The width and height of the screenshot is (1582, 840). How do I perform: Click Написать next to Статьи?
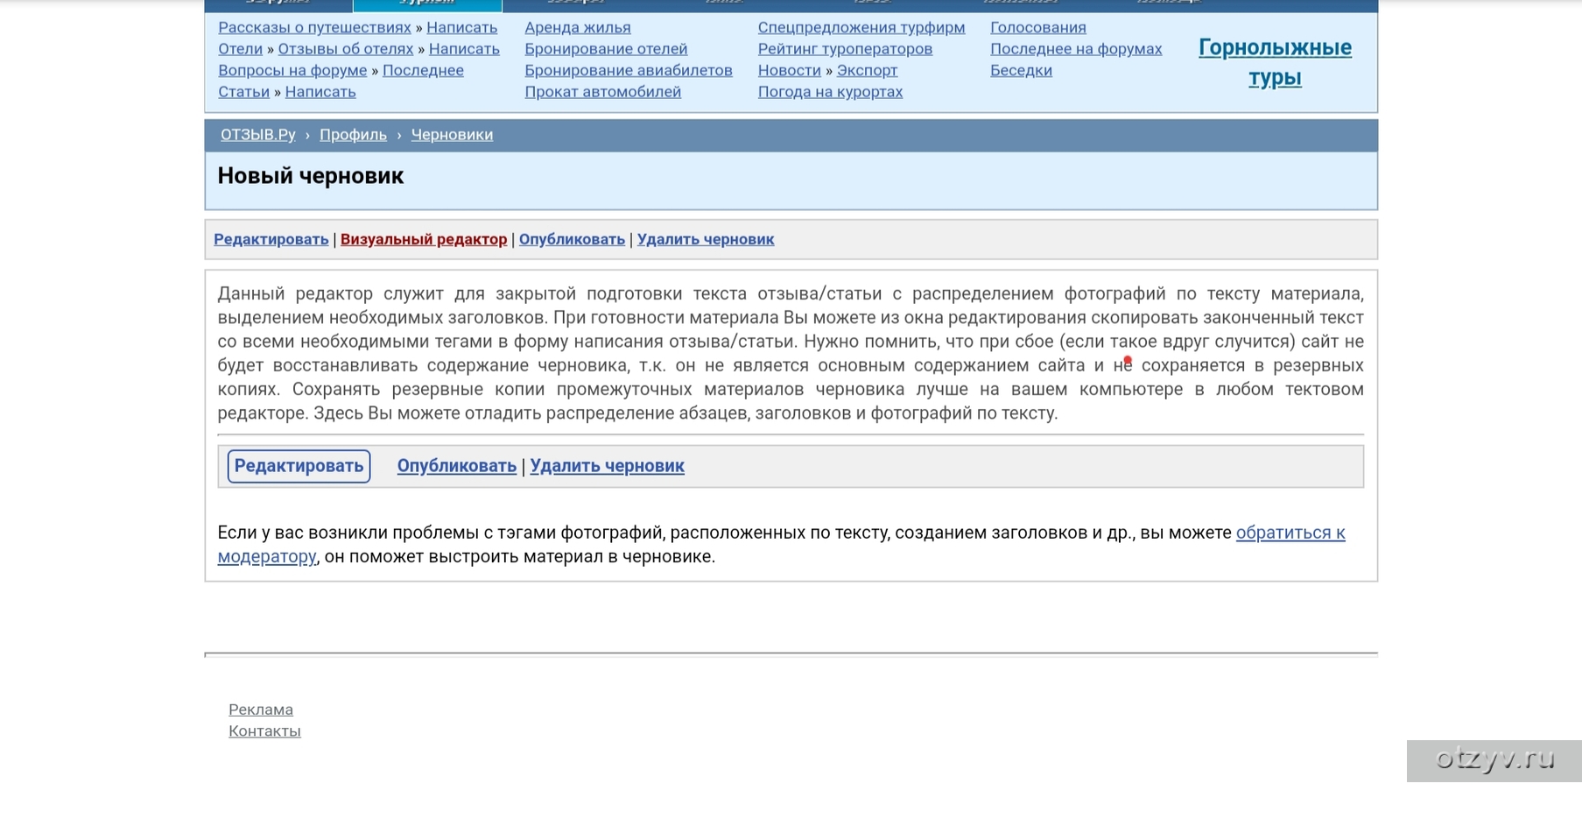320,92
